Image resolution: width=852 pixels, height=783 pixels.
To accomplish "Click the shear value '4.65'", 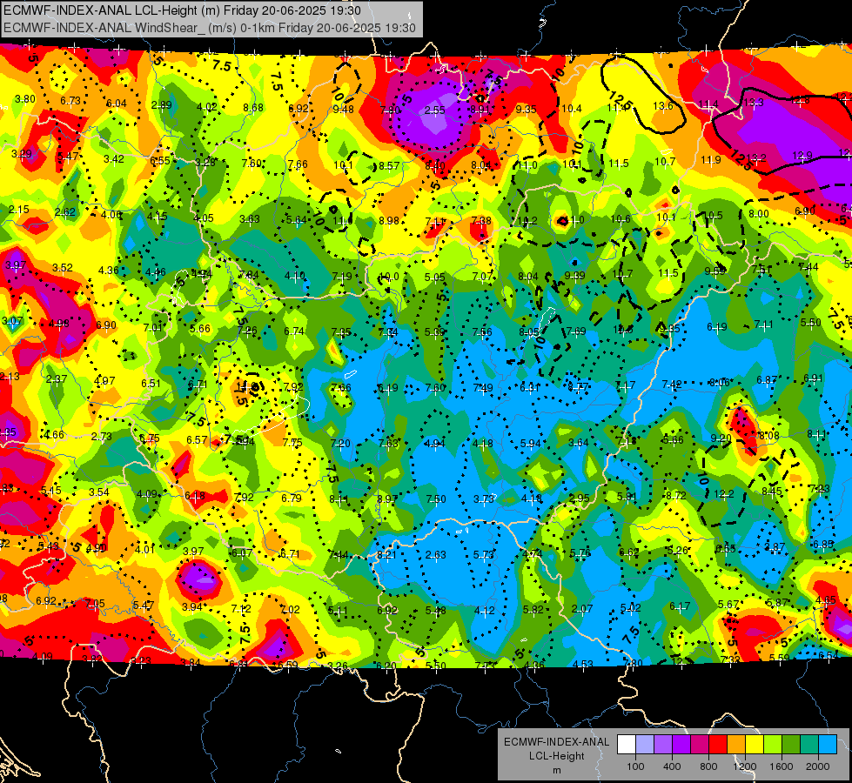I will click(x=825, y=600).
